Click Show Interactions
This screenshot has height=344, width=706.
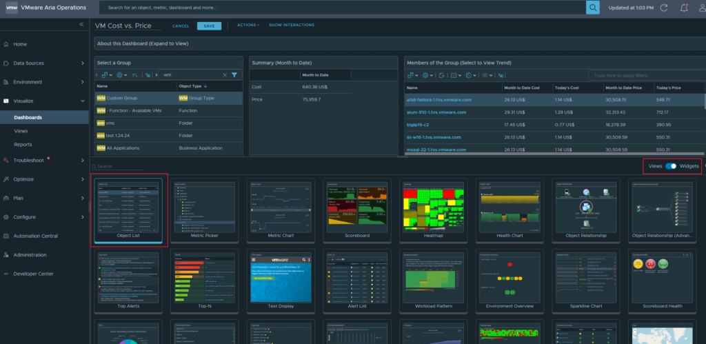[292, 26]
